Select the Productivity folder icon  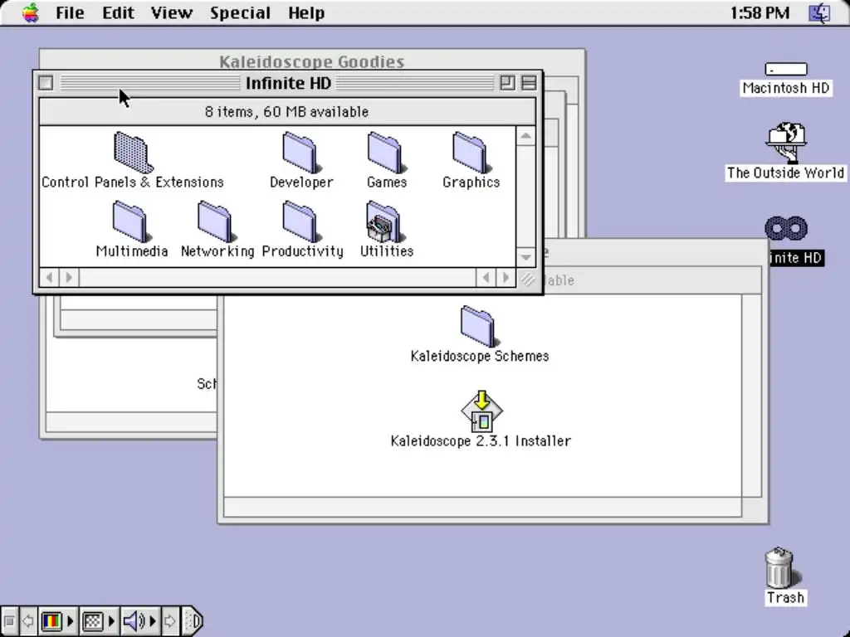click(302, 221)
